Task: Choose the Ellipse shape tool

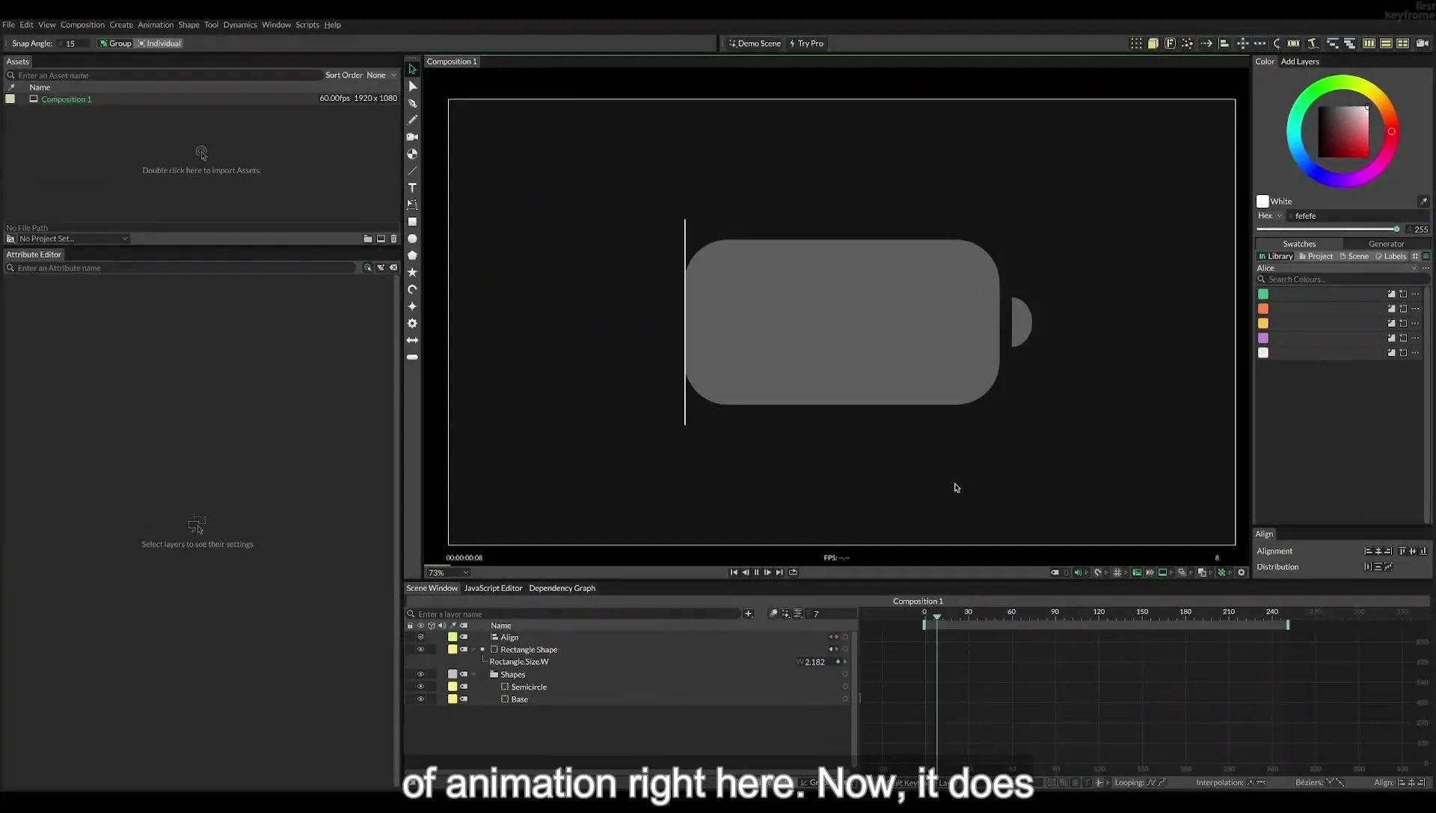Action: pyautogui.click(x=412, y=239)
